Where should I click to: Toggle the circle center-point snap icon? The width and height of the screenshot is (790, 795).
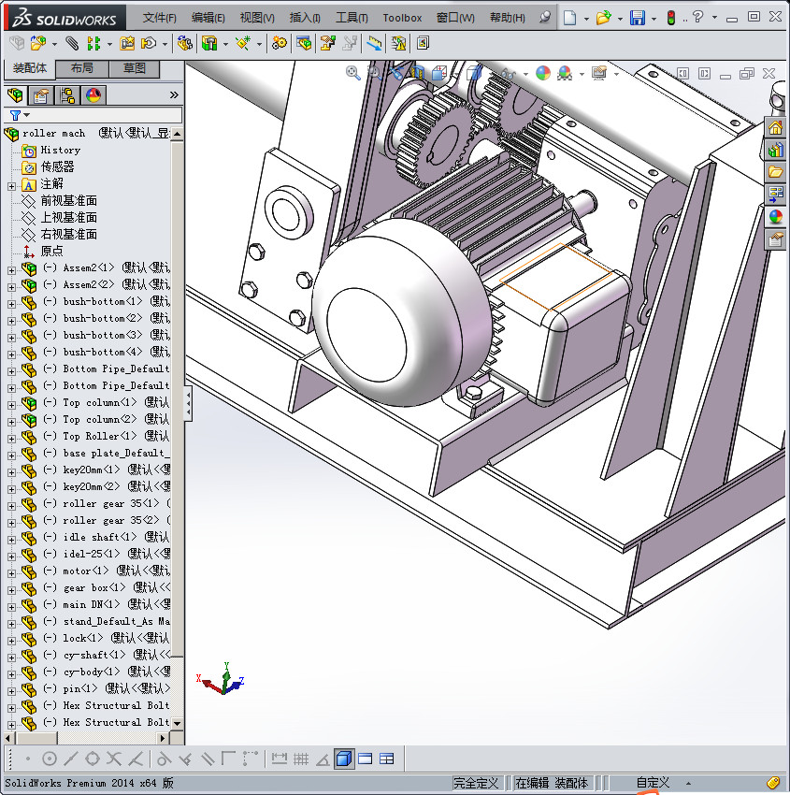tap(50, 759)
